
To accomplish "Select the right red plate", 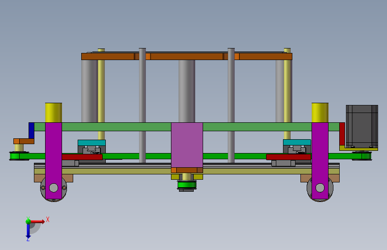I will (289, 157).
